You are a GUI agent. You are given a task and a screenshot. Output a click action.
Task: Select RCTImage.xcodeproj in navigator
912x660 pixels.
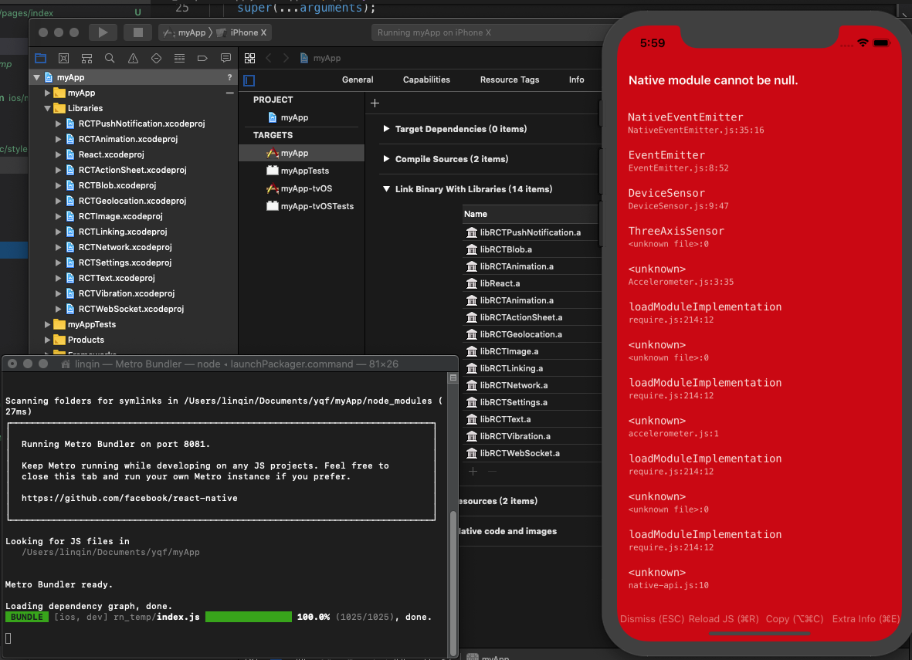(120, 216)
